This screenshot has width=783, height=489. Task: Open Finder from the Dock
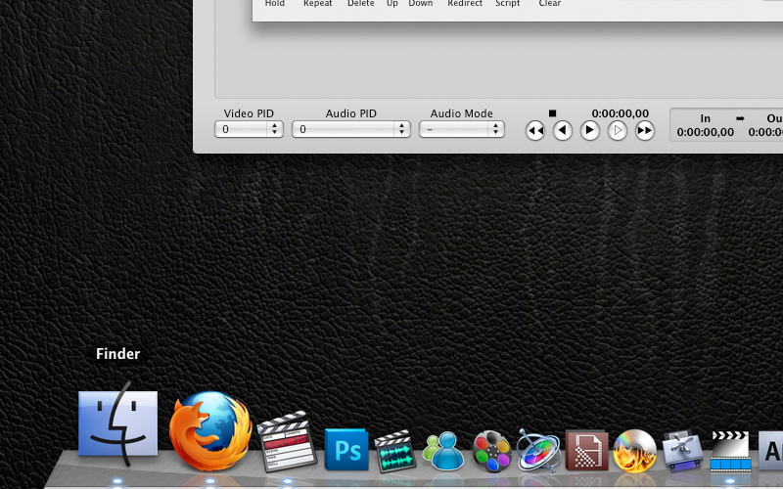coord(117,424)
